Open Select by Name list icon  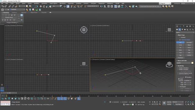[30, 6]
